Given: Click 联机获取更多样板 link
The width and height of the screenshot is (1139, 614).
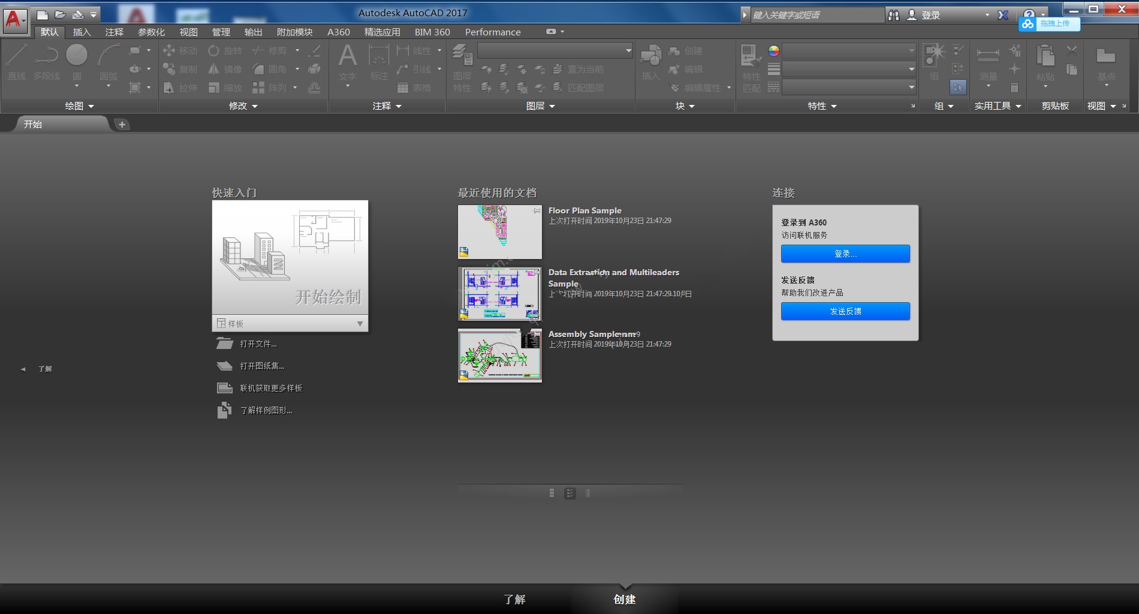Looking at the screenshot, I should (x=271, y=388).
